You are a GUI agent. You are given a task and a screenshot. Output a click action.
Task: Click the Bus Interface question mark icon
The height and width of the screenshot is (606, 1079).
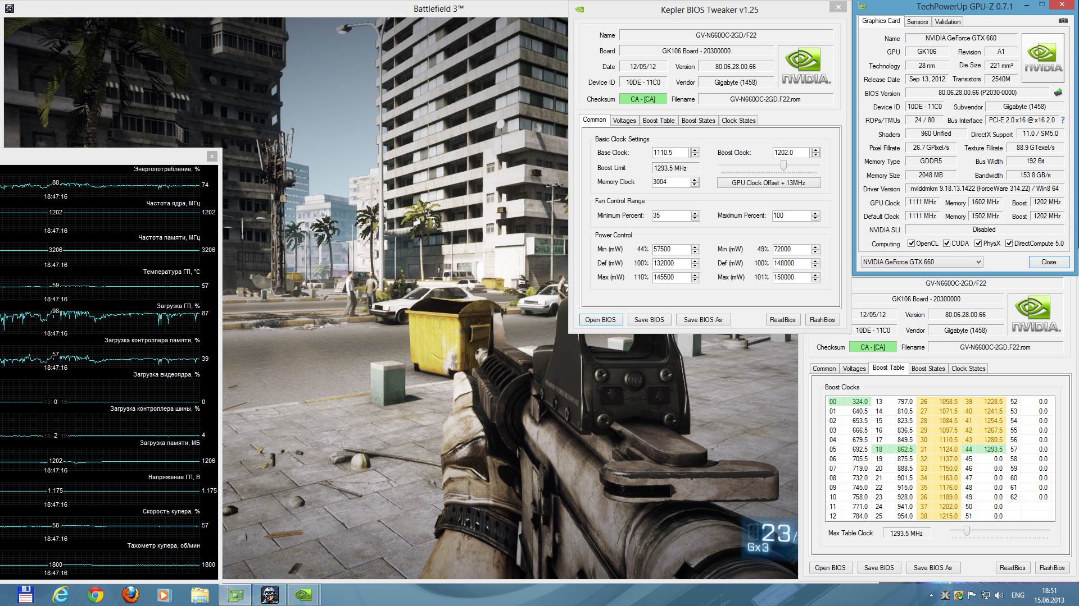click(x=1062, y=120)
